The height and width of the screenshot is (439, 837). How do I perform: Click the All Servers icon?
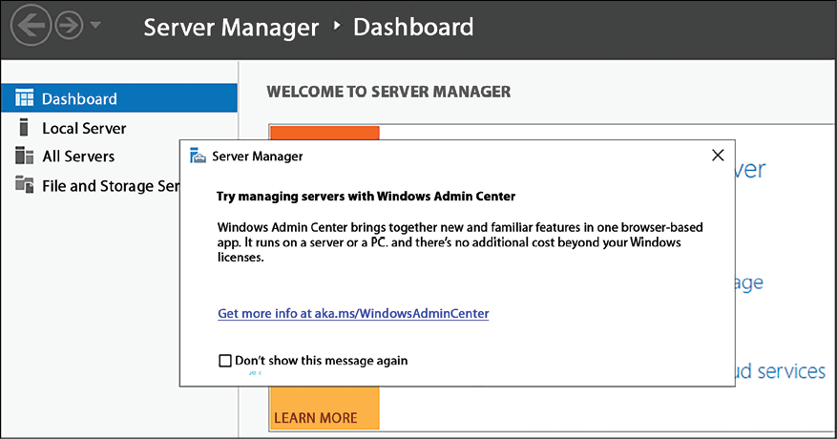tap(24, 156)
